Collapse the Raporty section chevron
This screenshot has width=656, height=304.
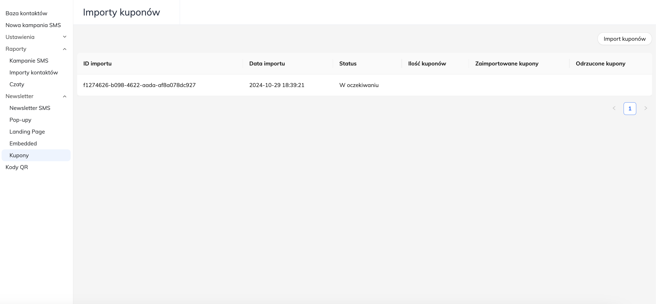pyautogui.click(x=65, y=49)
